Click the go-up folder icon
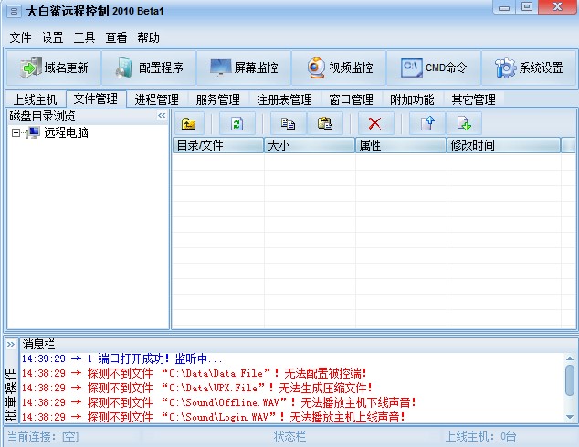 pos(189,123)
